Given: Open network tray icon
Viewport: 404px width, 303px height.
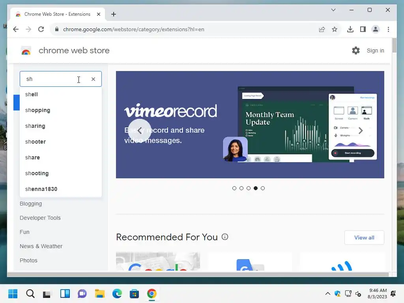Looking at the screenshot, I should tap(348, 294).
